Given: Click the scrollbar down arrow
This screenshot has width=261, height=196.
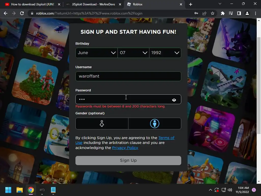Looking at the screenshot, I should [x=259, y=181].
